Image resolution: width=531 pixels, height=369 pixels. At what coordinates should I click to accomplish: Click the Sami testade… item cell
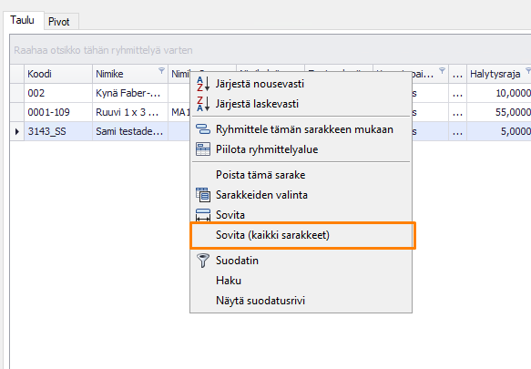130,131
